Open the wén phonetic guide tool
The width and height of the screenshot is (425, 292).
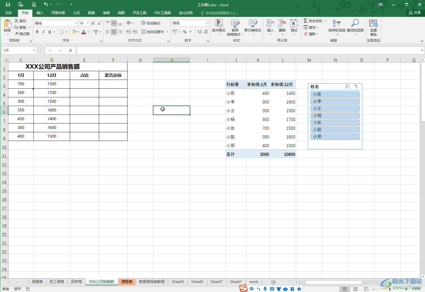point(96,32)
